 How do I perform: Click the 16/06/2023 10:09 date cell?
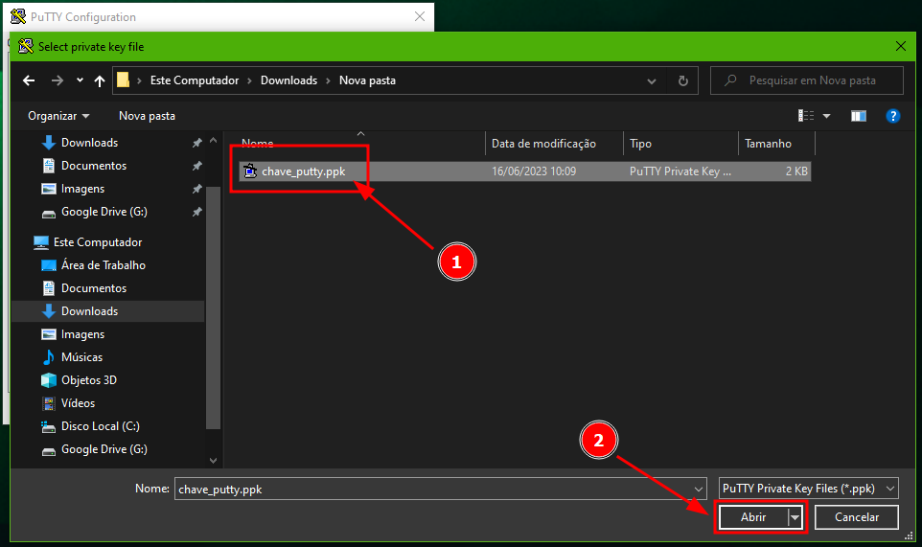click(x=534, y=171)
